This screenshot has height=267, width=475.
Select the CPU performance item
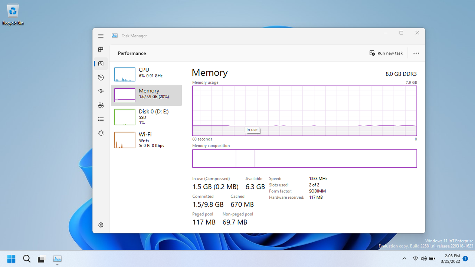point(146,74)
